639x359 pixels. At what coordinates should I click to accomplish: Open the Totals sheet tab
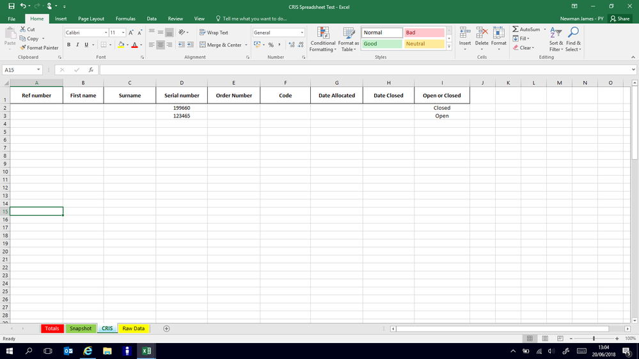coord(52,328)
